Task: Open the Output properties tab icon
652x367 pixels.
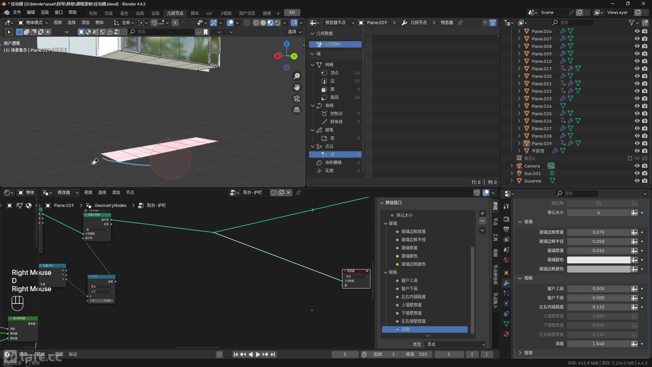Action: [x=506, y=229]
